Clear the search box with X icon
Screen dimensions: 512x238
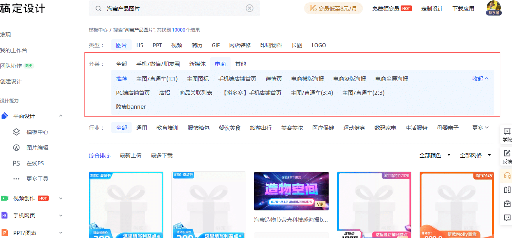tap(250, 9)
